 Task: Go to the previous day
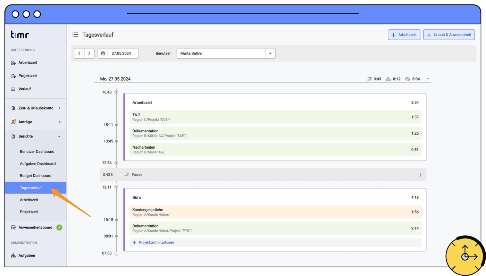(x=79, y=53)
